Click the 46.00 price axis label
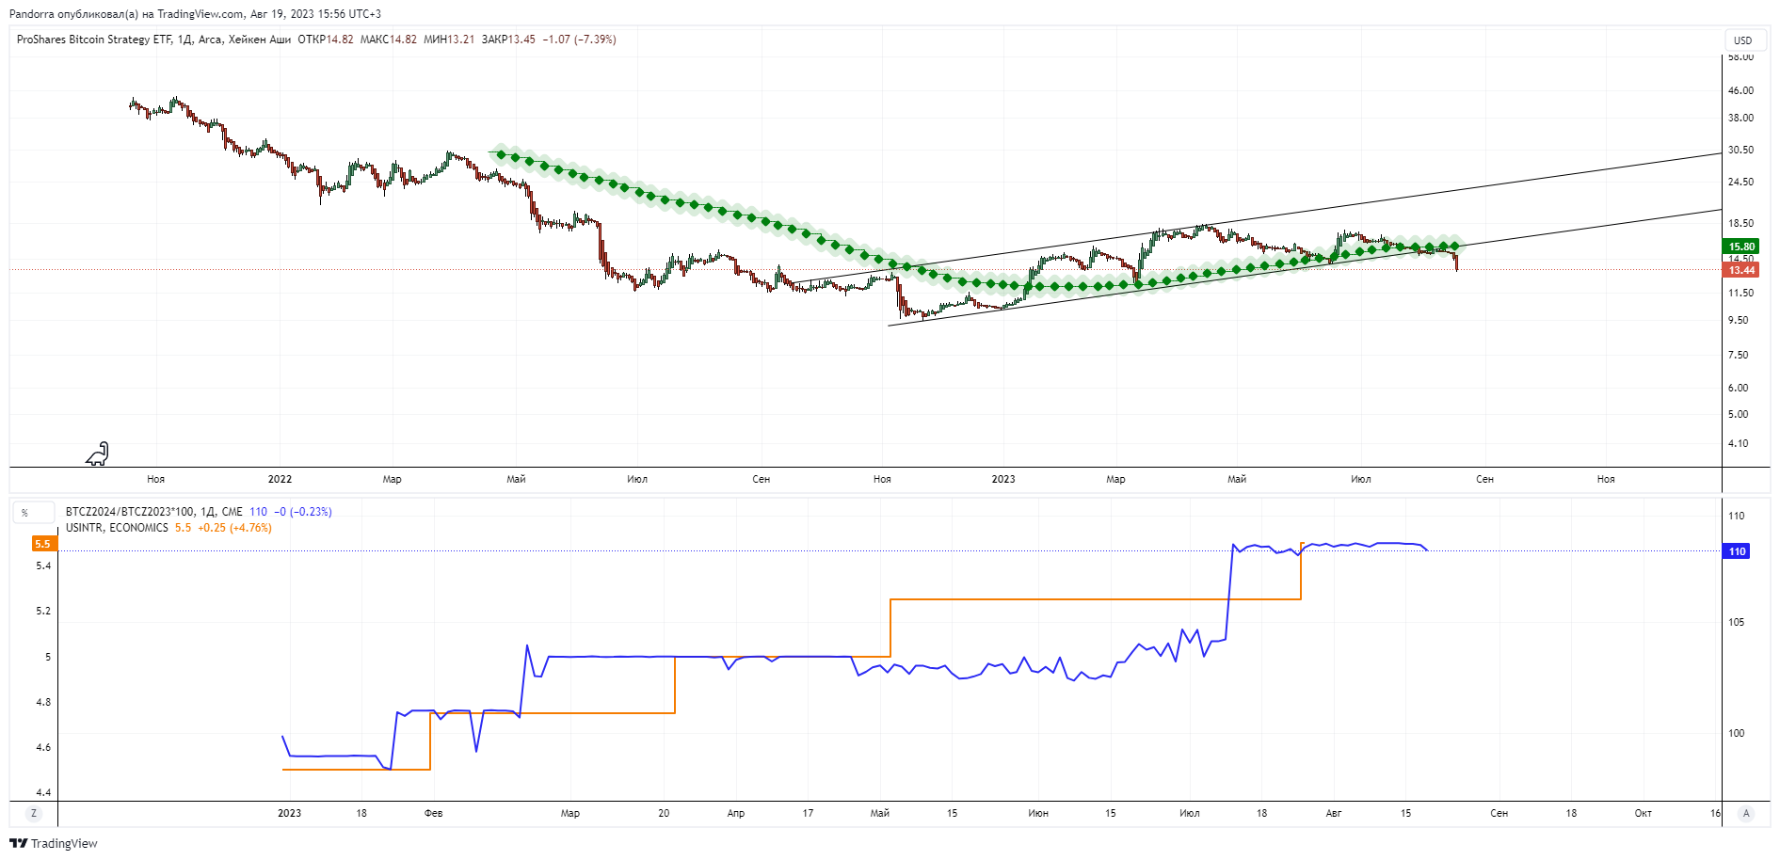The image size is (1780, 860). click(1740, 91)
